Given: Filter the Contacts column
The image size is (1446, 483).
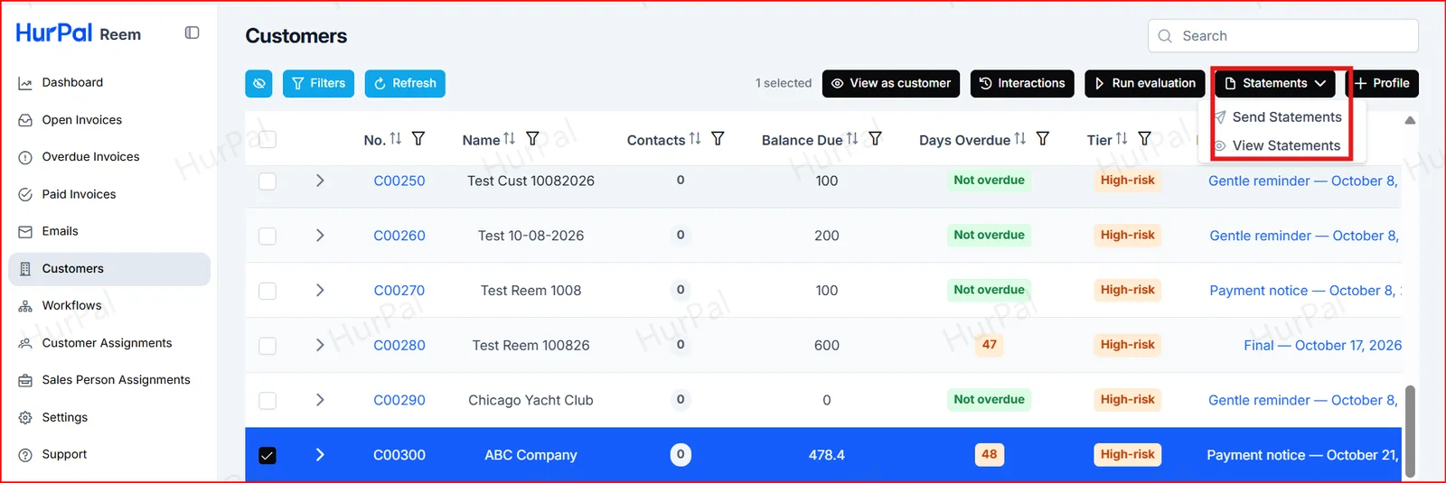Looking at the screenshot, I should pos(718,139).
